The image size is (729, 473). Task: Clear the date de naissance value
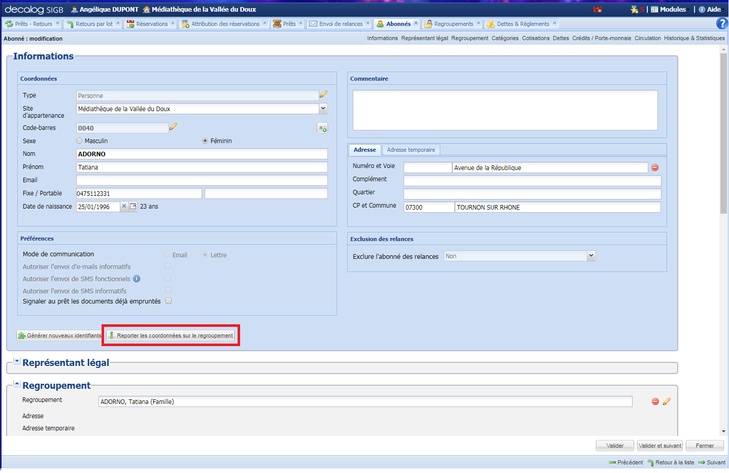(x=124, y=206)
